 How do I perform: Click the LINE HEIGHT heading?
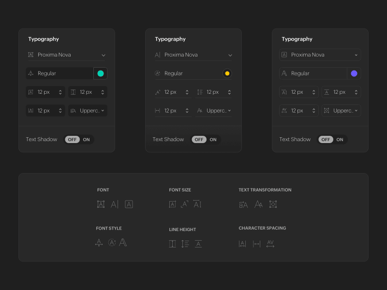point(182,230)
